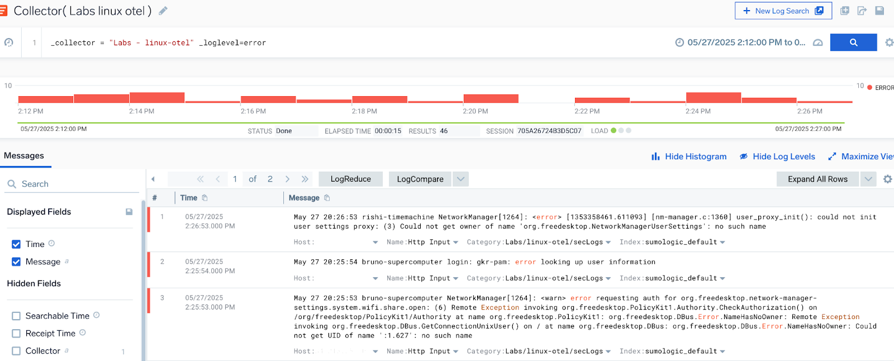Image resolution: width=894 pixels, height=361 pixels.
Task: Click the copy icon beside the Time column header
Action: (x=205, y=198)
